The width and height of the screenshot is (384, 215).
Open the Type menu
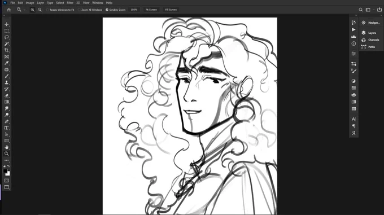(50, 3)
